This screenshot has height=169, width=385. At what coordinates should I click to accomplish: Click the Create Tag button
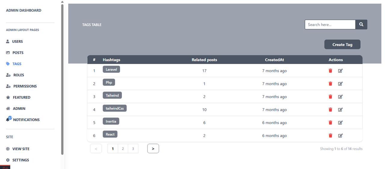342,45
